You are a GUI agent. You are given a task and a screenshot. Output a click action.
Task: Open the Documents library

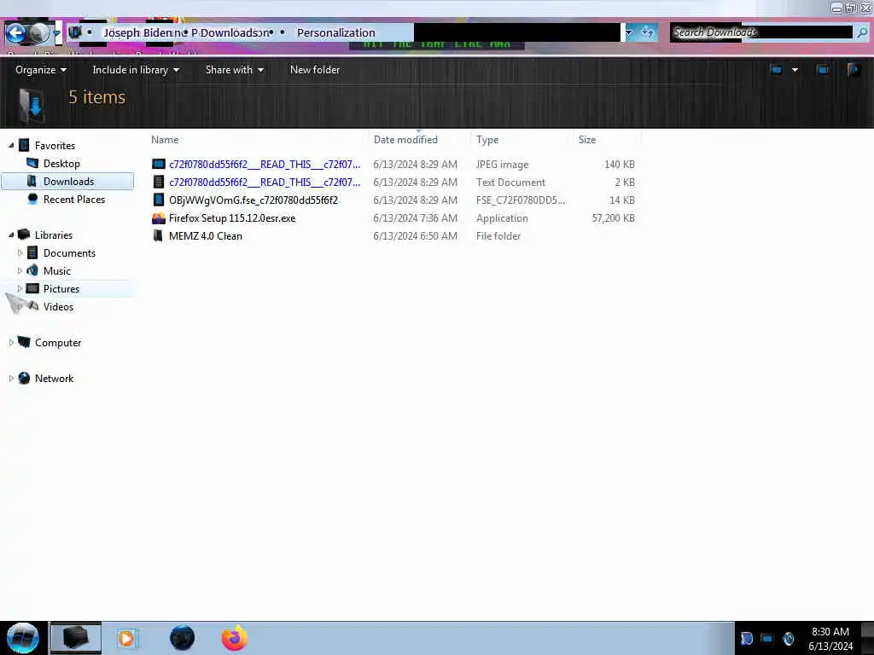tap(69, 252)
